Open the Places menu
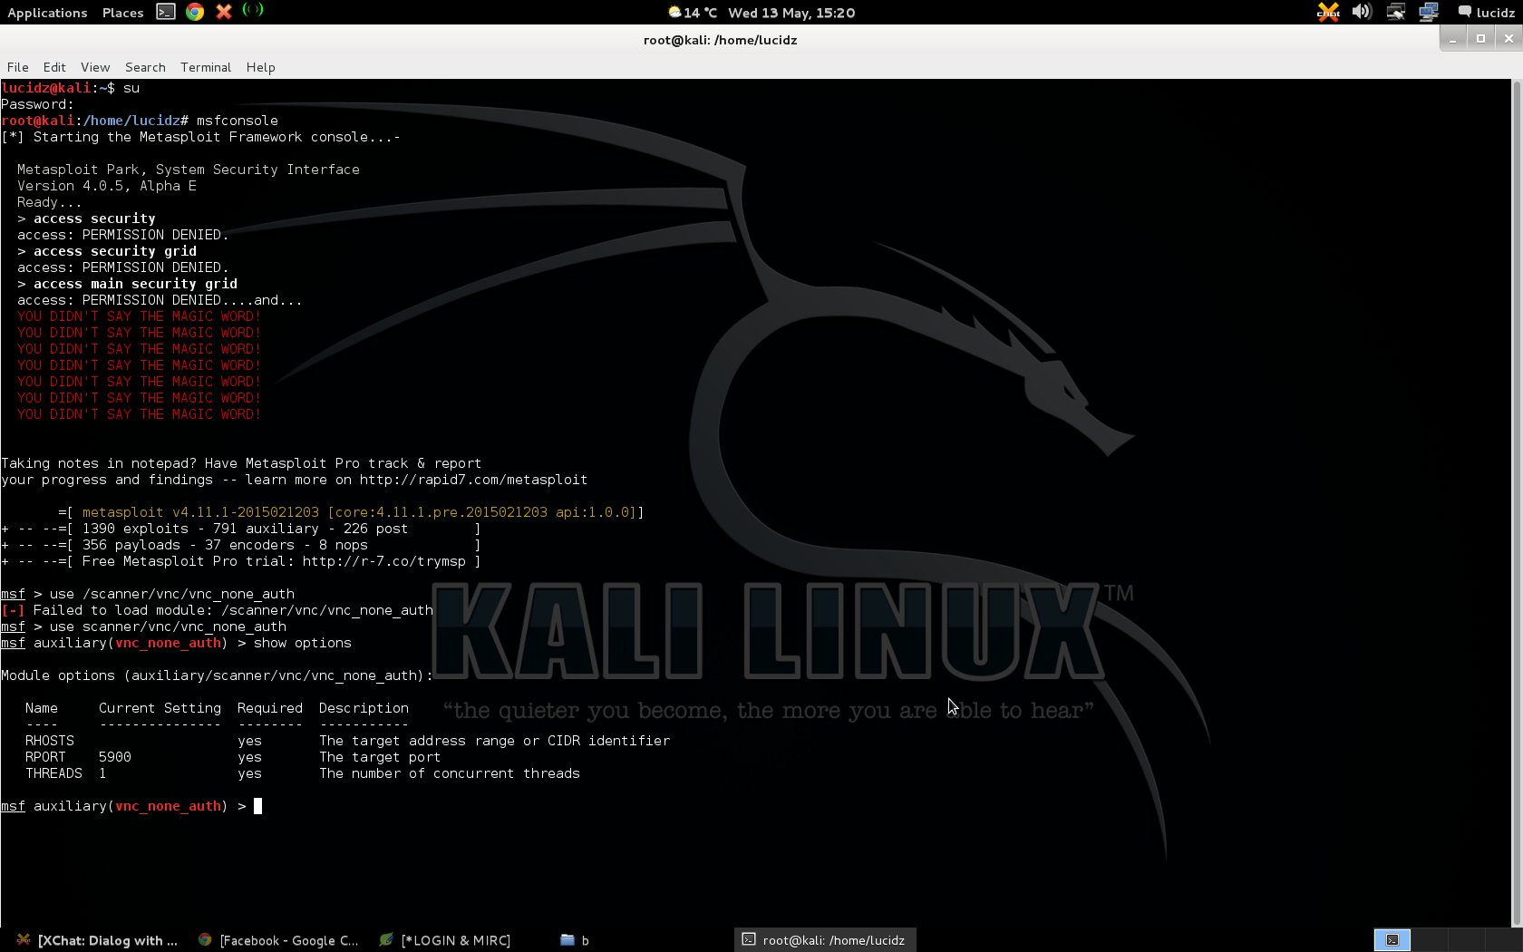Viewport: 1523px width, 952px height. (122, 13)
